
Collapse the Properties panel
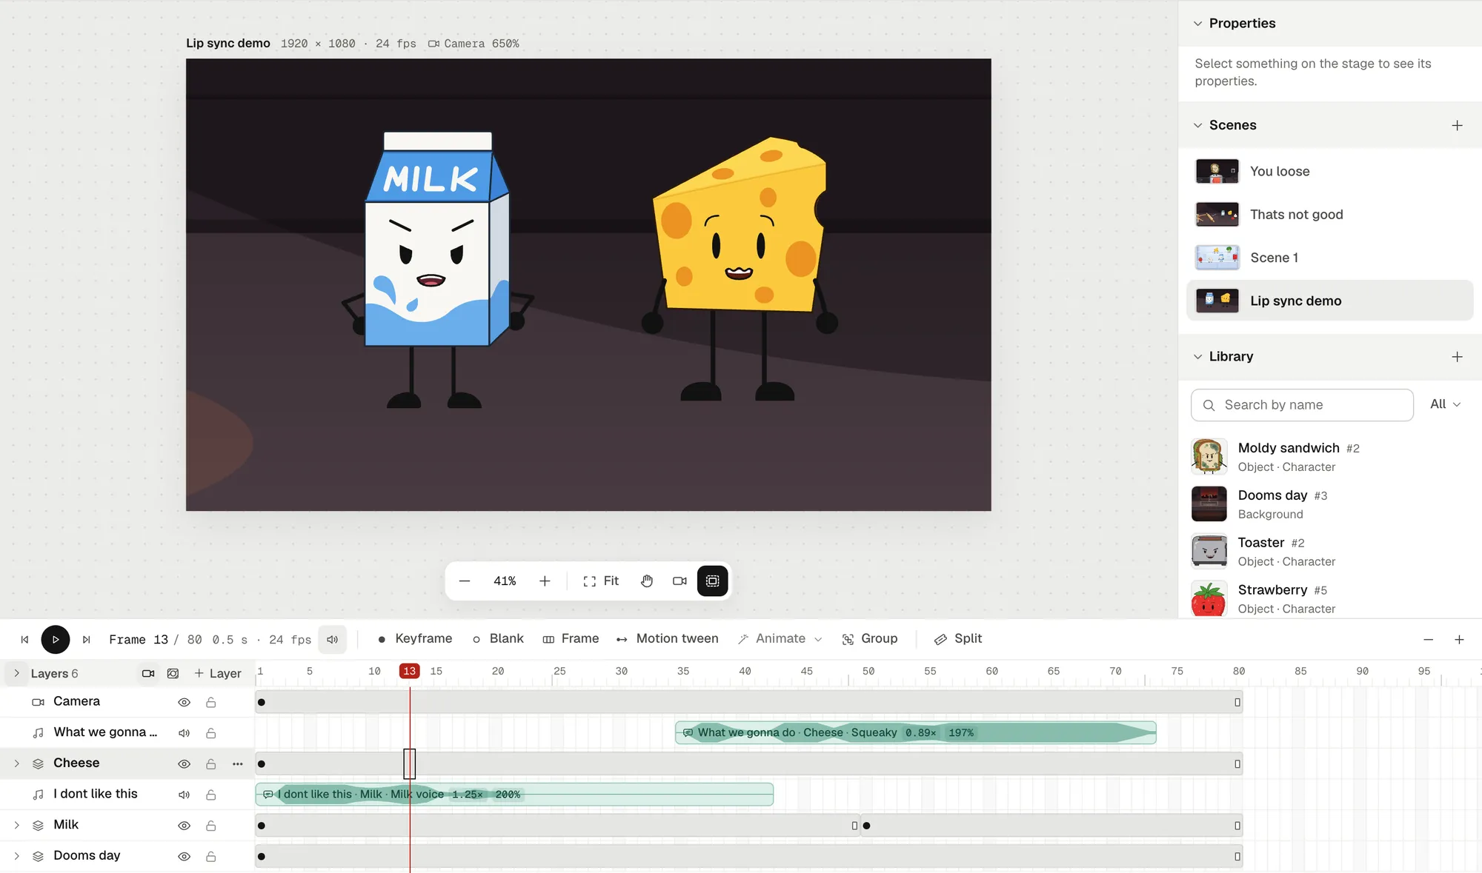[1198, 23]
